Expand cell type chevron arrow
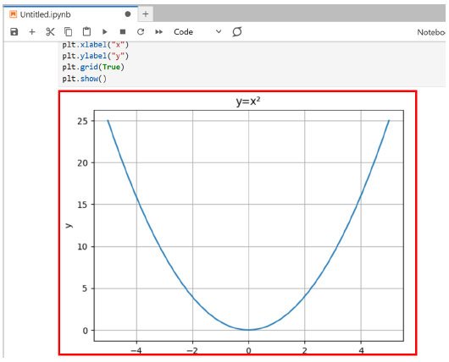This screenshot has width=449, height=362. [x=219, y=31]
